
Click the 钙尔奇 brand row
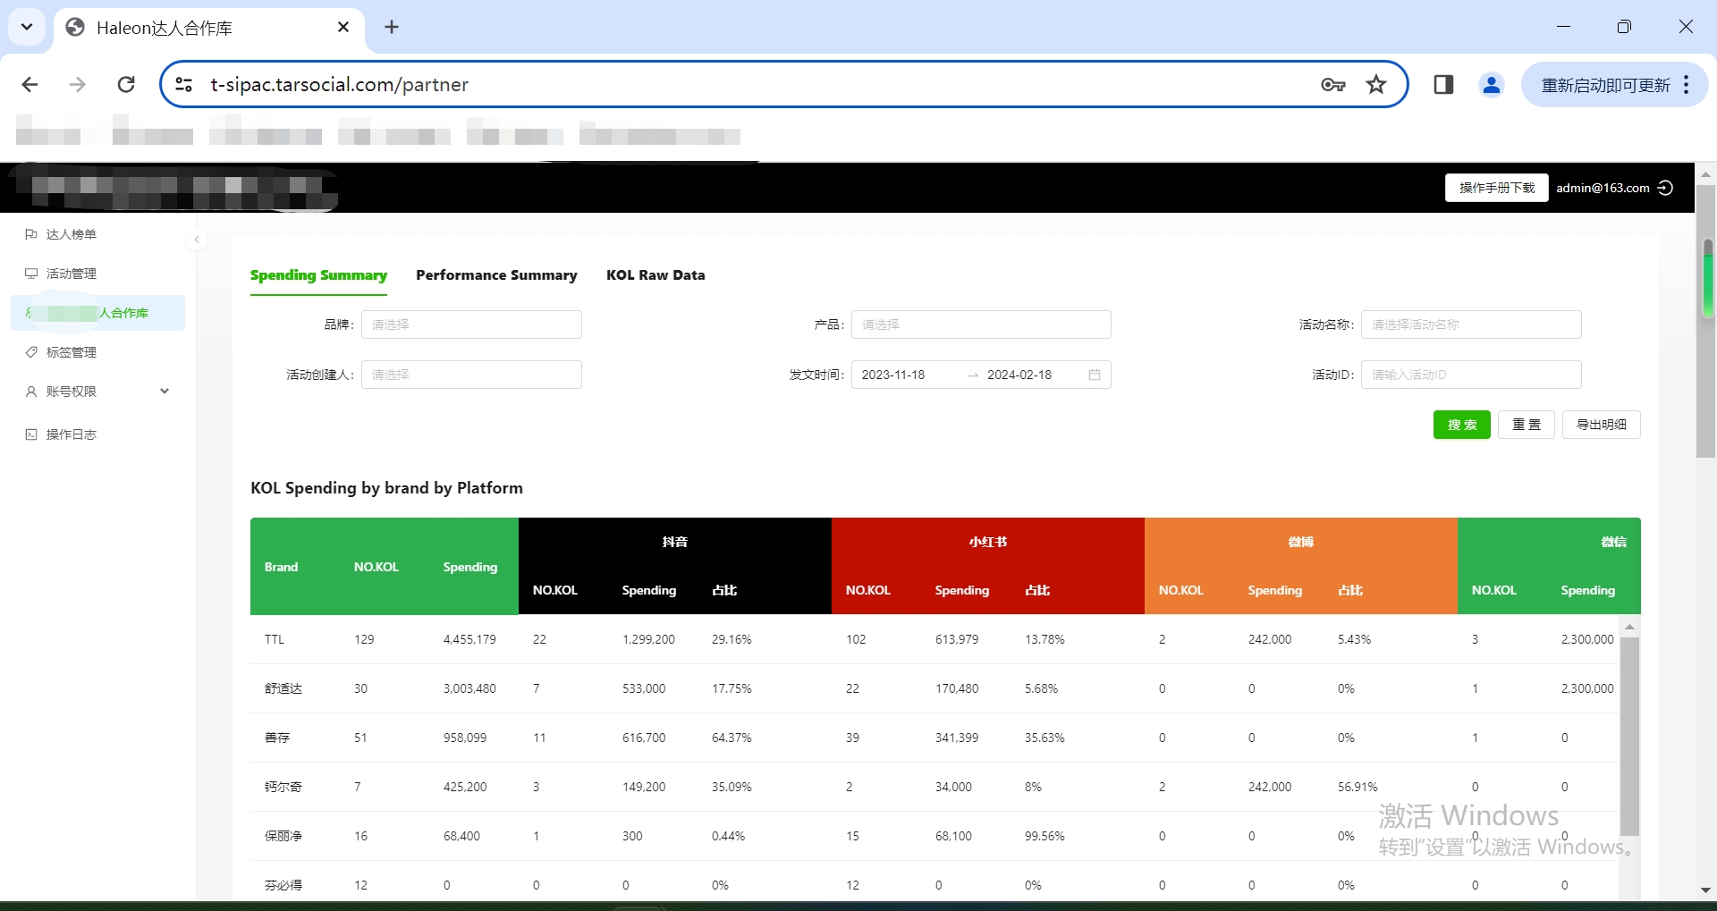point(935,787)
